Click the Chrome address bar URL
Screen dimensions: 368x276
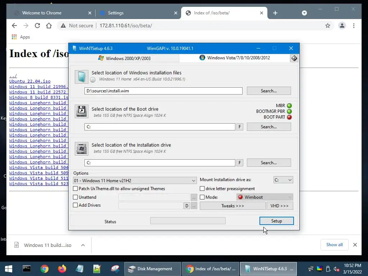(x=126, y=26)
